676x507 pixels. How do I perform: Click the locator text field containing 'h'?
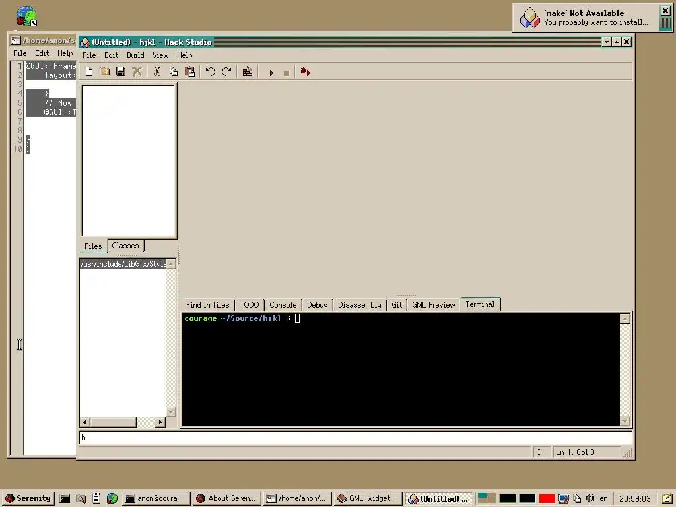click(356, 438)
